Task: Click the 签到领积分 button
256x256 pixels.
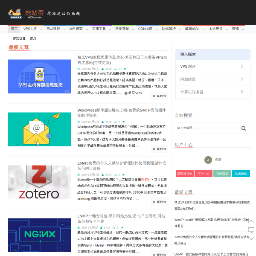Action: point(185,174)
